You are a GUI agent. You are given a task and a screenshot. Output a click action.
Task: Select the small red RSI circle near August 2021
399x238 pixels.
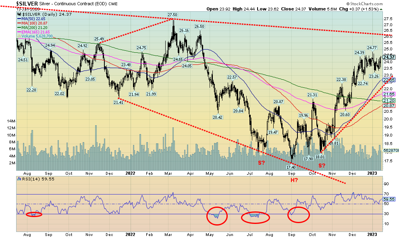33,214
